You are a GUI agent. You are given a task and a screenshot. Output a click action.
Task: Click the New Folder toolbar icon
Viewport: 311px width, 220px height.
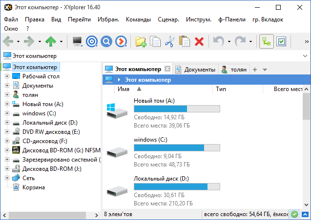[141, 41]
